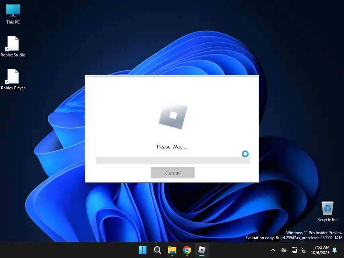Open the network status tray icon
The image size is (344, 258).
point(294,250)
